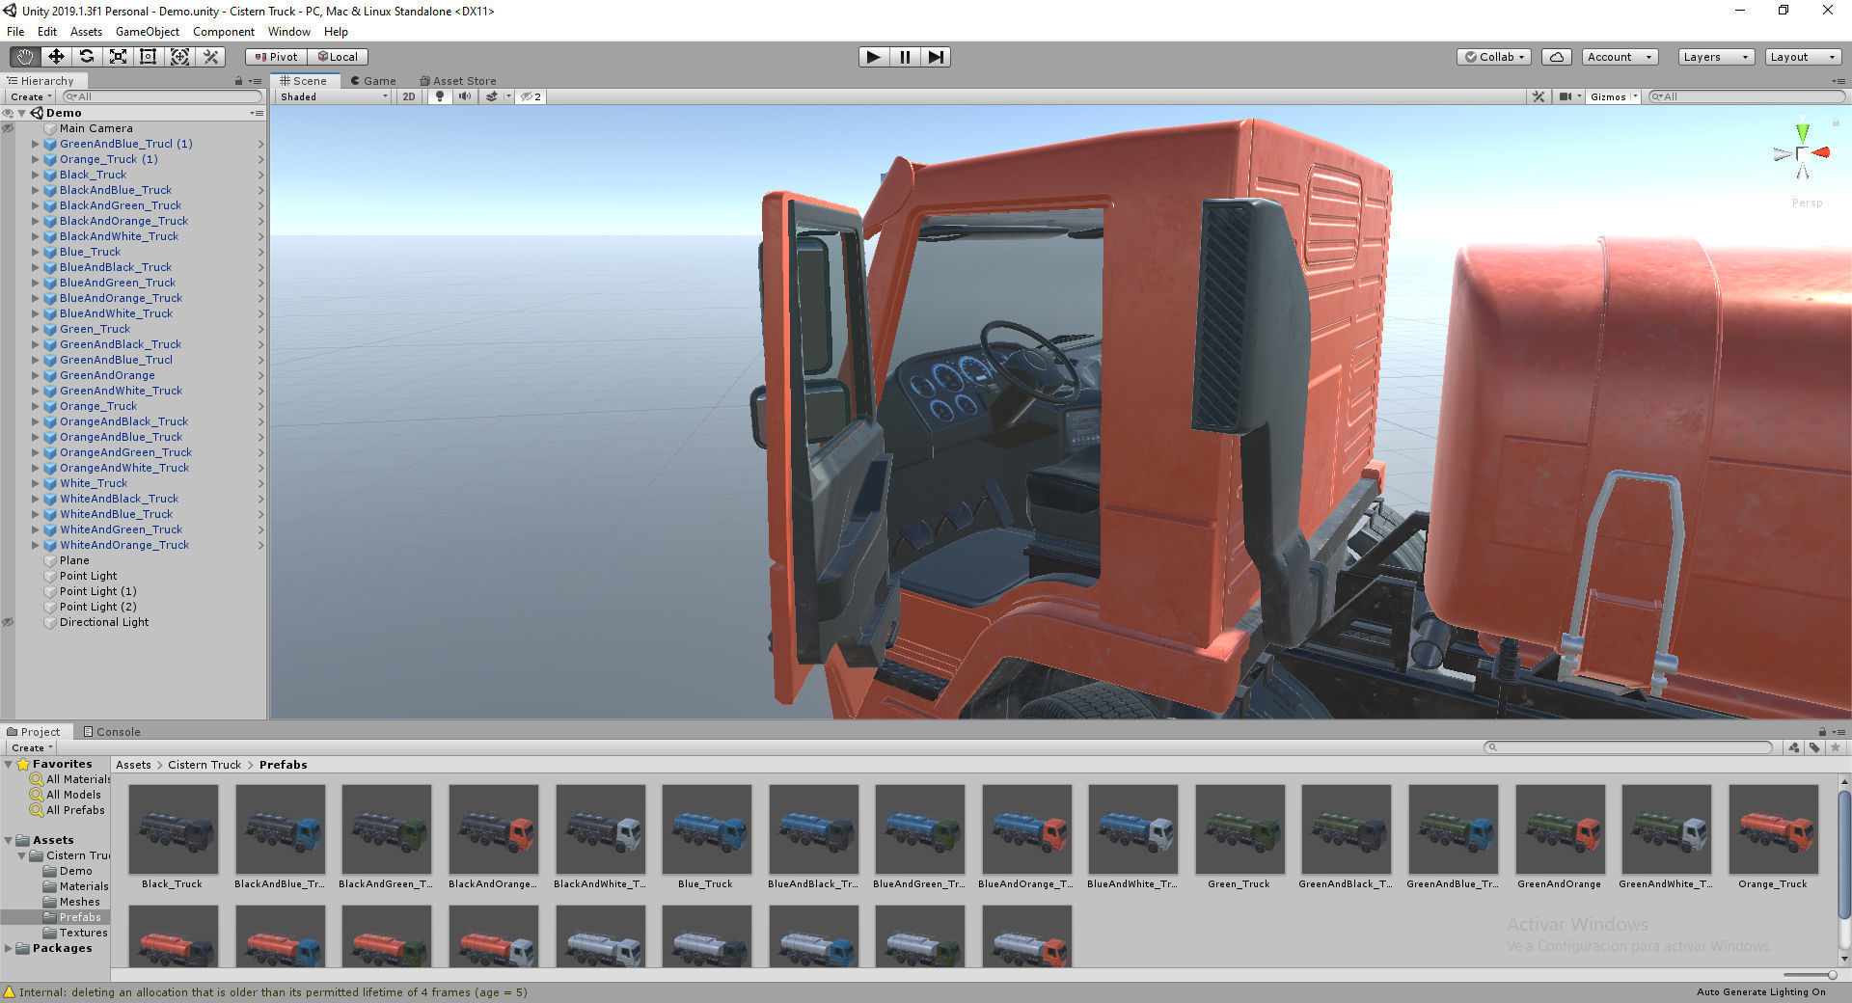Click the scene orientation gizmo green Y axis
Image resolution: width=1852 pixels, height=1003 pixels.
pos(1802,132)
